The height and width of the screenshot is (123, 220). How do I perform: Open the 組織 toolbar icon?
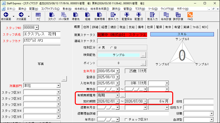[x=88, y=15]
